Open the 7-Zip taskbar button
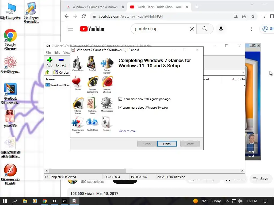 point(64,201)
